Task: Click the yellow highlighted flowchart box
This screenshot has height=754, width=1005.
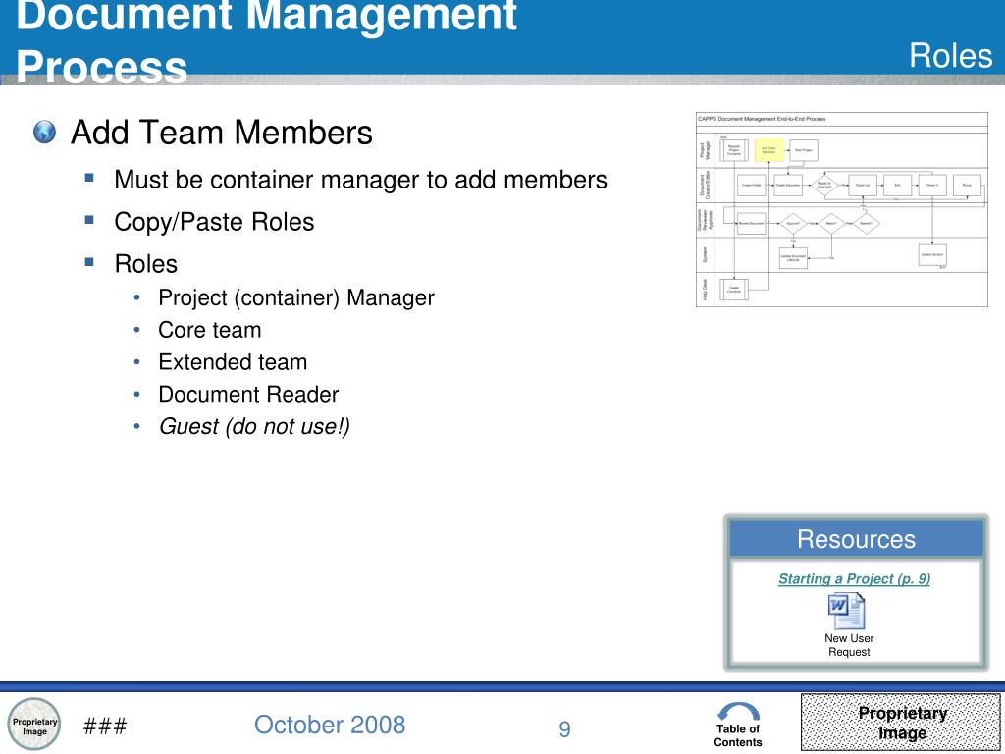Action: pyautogui.click(x=768, y=150)
